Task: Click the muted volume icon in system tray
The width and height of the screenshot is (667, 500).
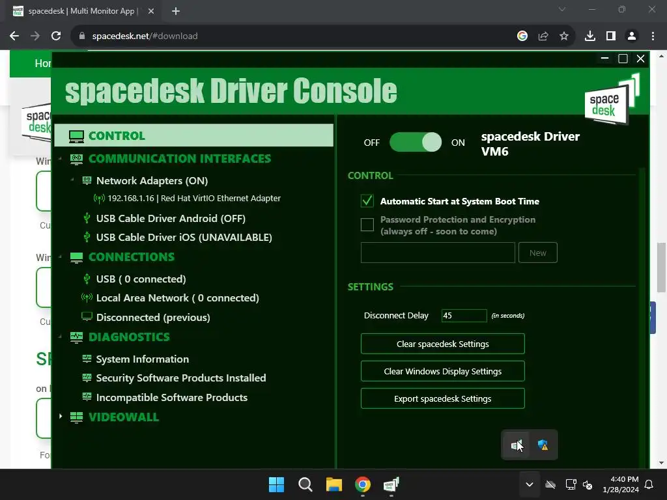Action: tap(588, 484)
